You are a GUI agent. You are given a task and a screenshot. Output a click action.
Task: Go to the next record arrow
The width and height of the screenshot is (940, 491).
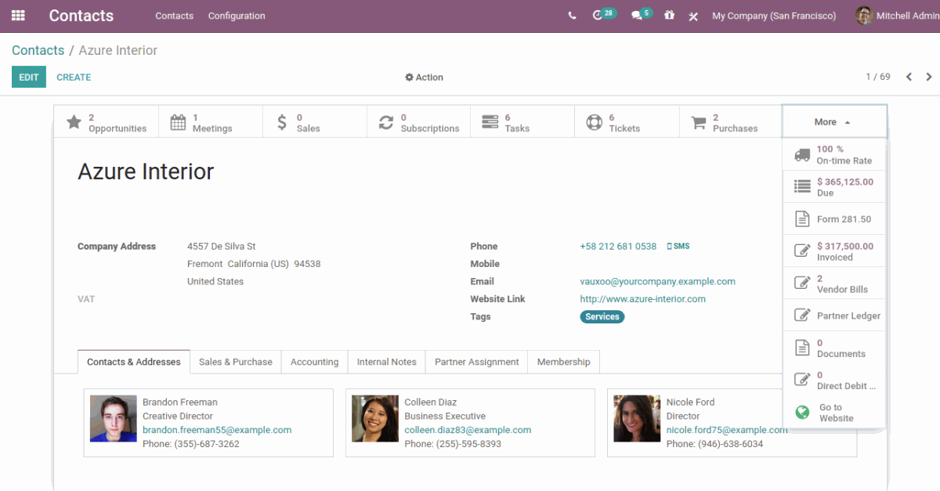coord(929,77)
